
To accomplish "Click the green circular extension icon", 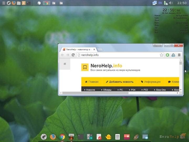I will pyautogui.click(x=167, y=55).
